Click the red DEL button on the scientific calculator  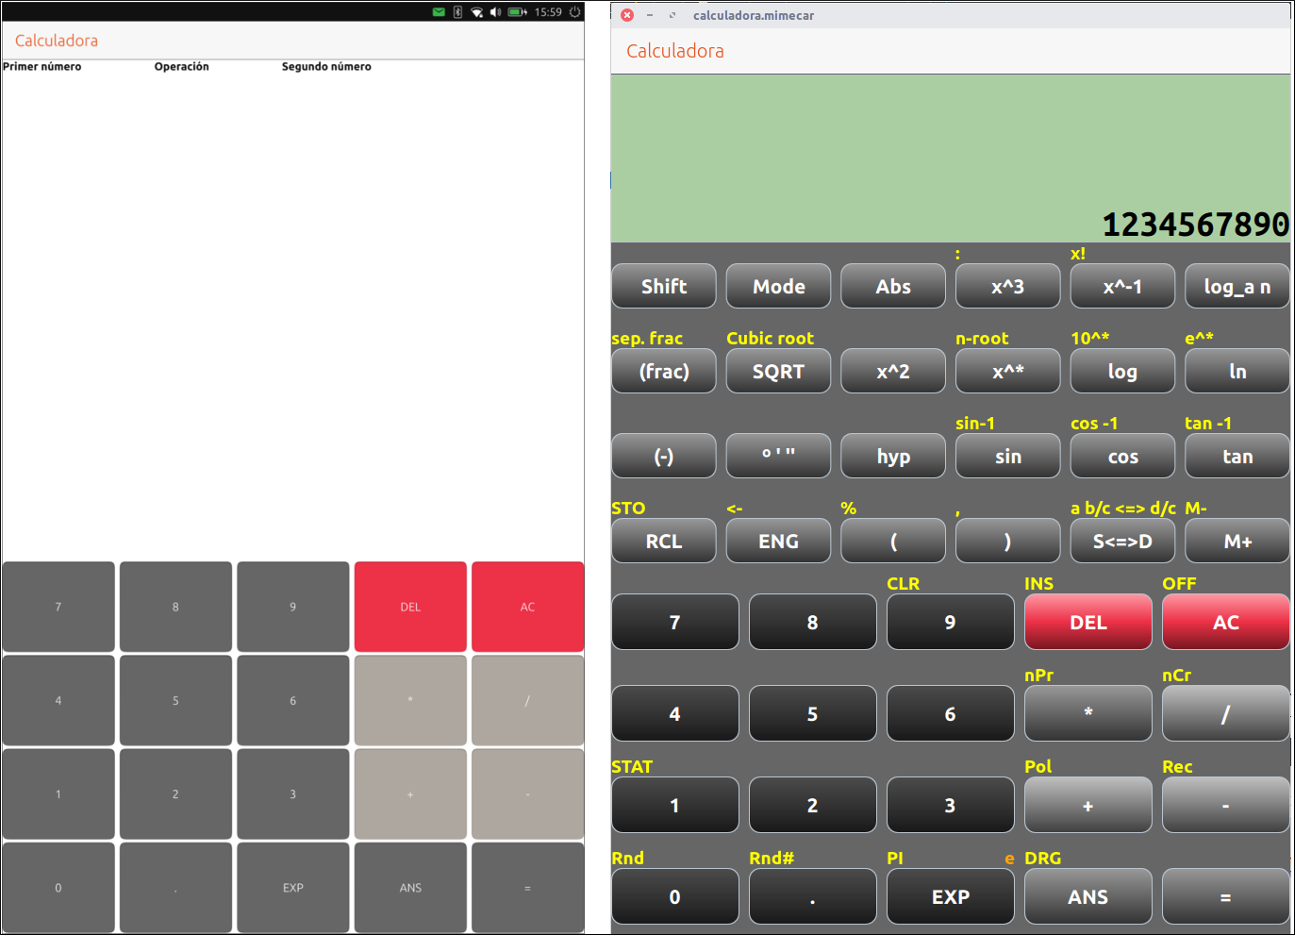click(1088, 622)
